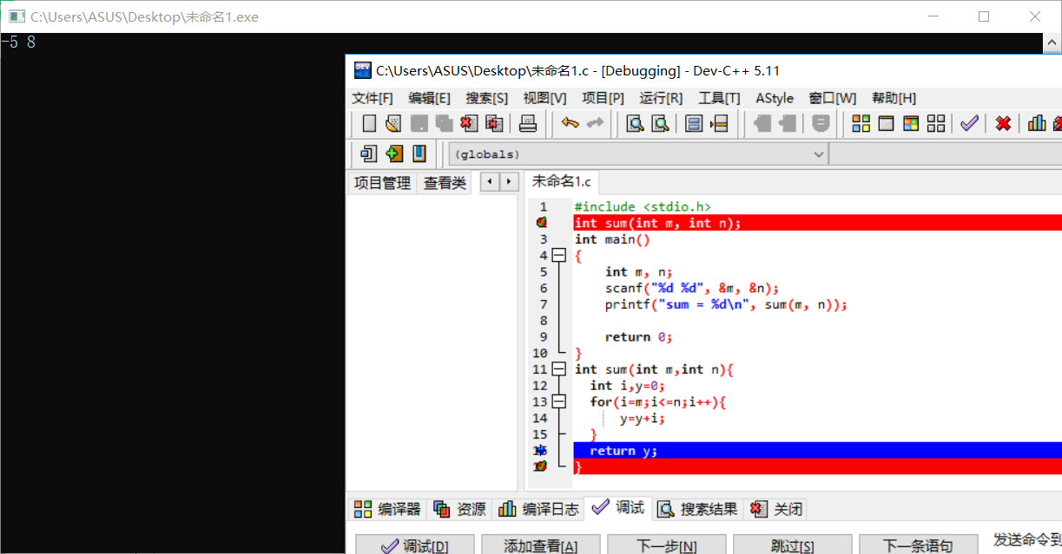The height and width of the screenshot is (554, 1062).
Task: Click the scanf line of code
Action: tap(692, 288)
